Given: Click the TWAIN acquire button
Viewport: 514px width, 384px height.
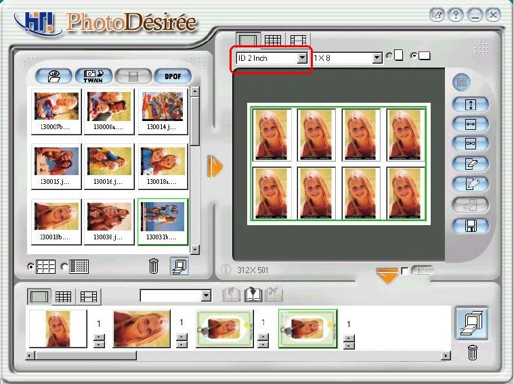Looking at the screenshot, I should point(93,76).
